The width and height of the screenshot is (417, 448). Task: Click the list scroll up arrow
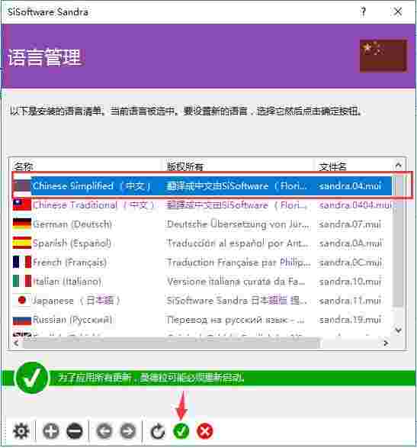point(398,166)
